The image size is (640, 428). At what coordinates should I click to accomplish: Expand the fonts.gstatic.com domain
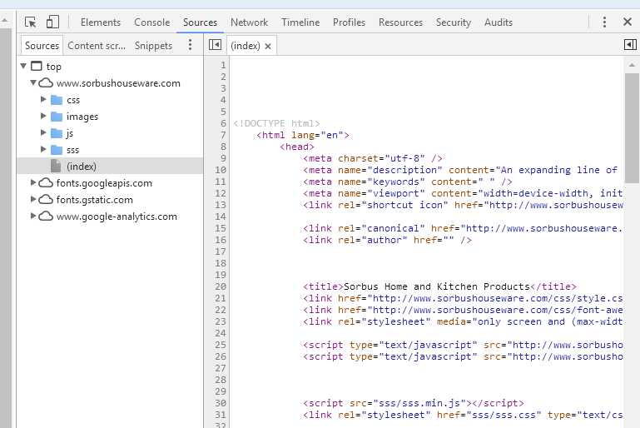click(x=33, y=199)
